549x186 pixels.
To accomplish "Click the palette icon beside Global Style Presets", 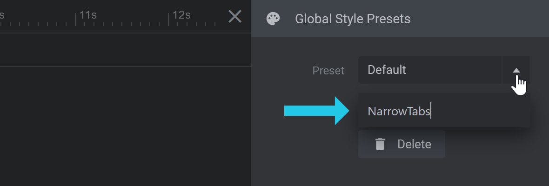I will [x=273, y=19].
